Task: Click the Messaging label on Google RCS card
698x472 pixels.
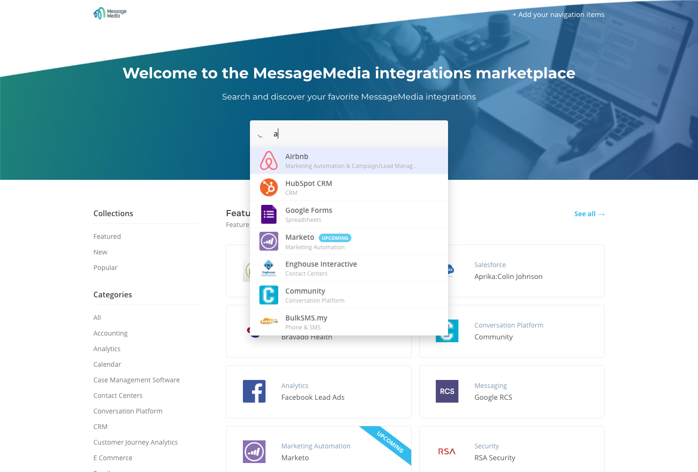Action: pyautogui.click(x=490, y=386)
